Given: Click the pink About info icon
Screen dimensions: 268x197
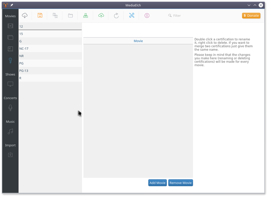Looking at the screenshot, I should 147,16.
